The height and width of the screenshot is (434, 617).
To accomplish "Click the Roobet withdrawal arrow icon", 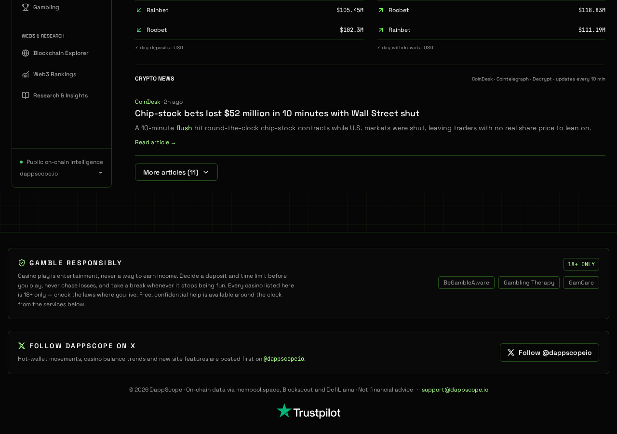I will click(381, 10).
